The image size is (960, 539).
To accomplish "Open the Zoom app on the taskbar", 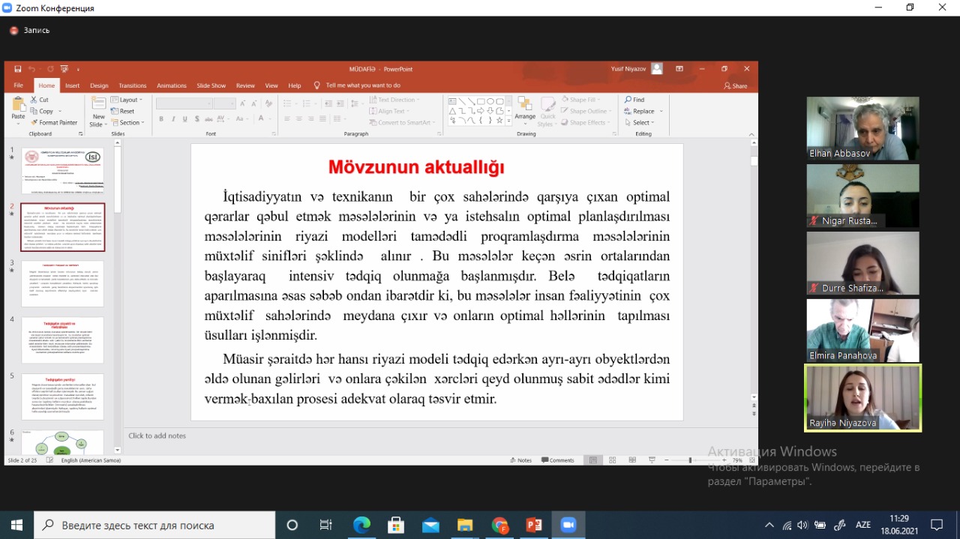I will point(567,525).
